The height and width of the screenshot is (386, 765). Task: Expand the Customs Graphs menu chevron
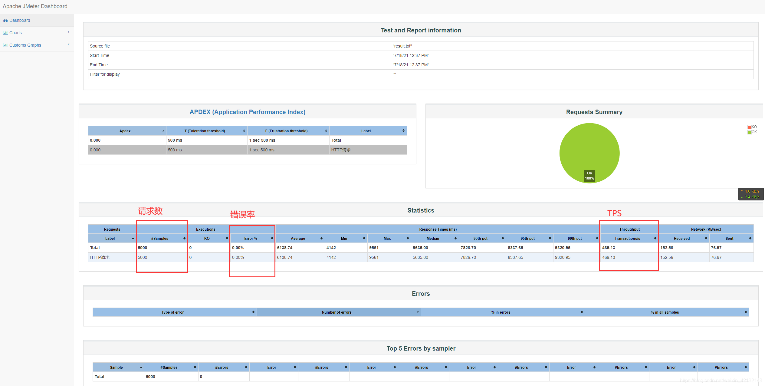point(69,45)
